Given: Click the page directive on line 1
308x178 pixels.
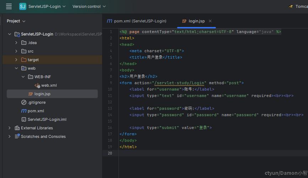Looking at the screenshot, I should (200, 32).
